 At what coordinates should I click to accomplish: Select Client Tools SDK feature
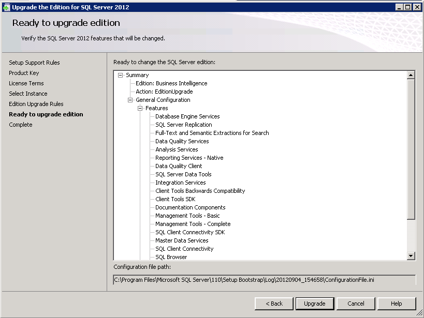[x=175, y=200]
